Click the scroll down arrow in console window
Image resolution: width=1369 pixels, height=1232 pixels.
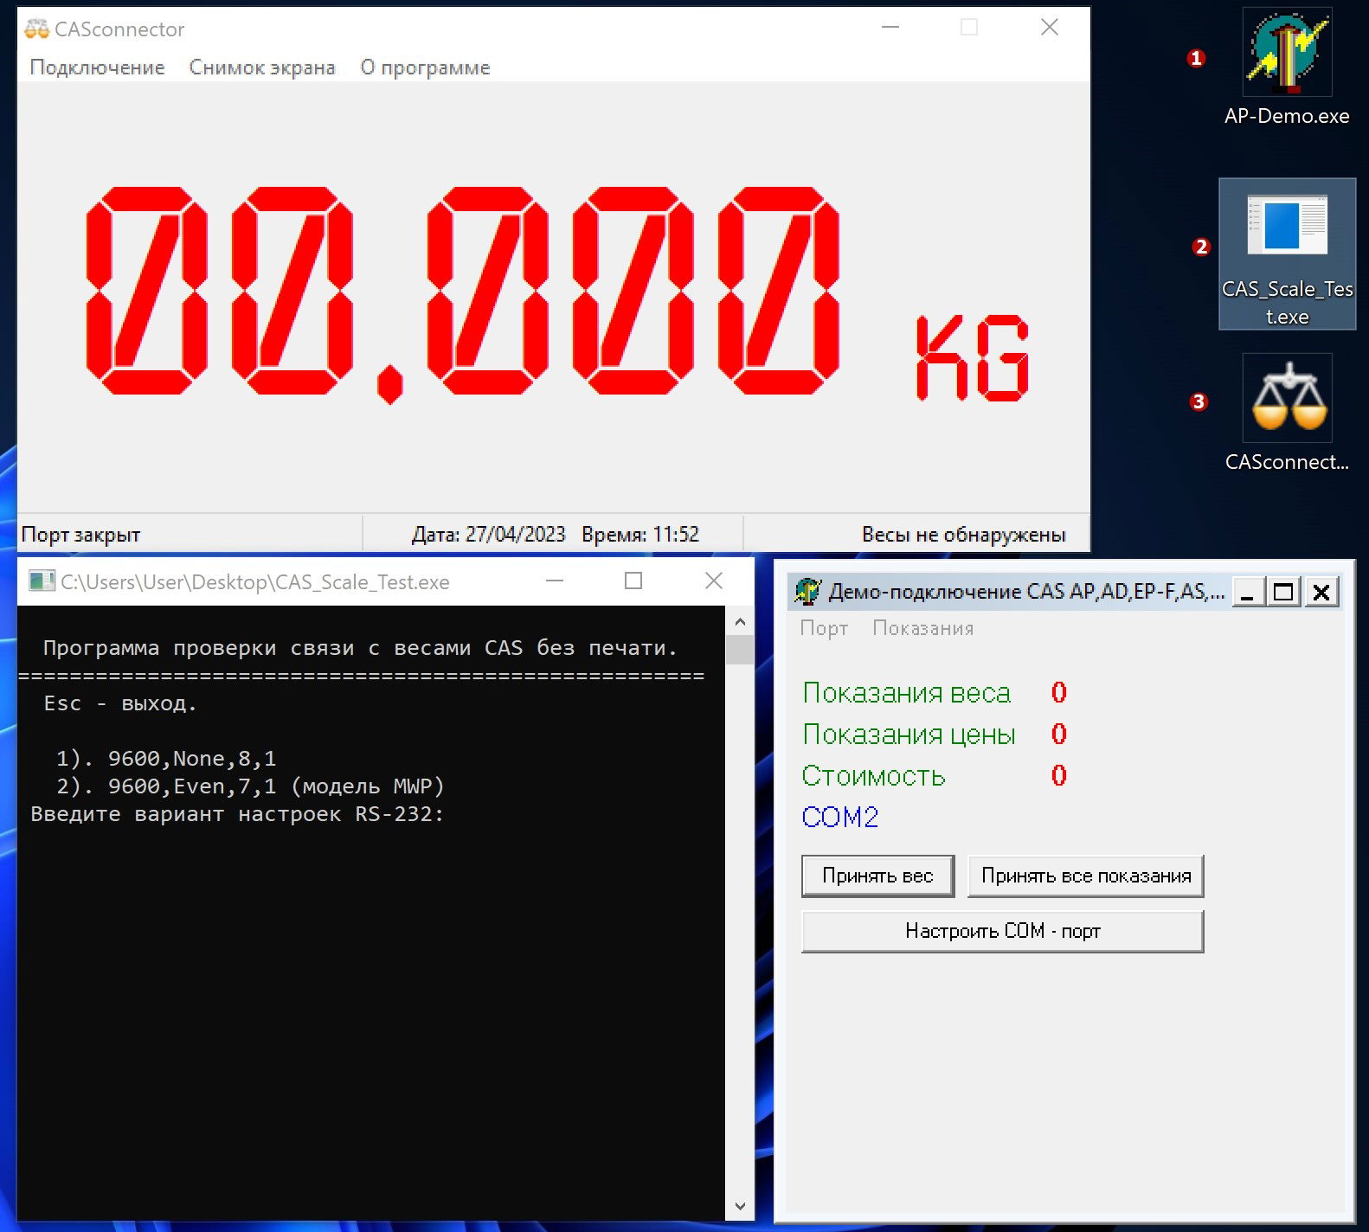tap(740, 1206)
